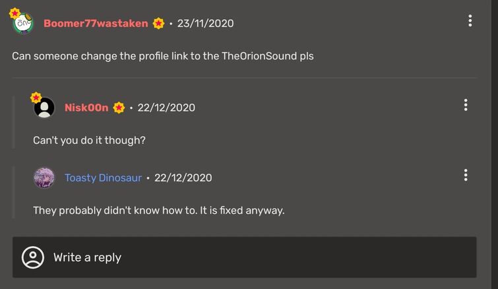The width and height of the screenshot is (498, 289).
Task: Open Boomer77wastaken's profile avatar
Action: click(x=22, y=24)
